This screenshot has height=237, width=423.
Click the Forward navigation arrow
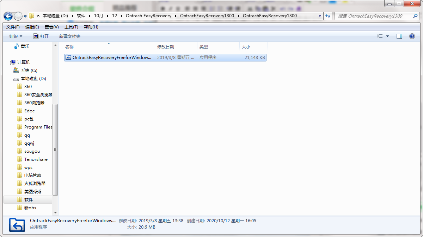[18, 16]
